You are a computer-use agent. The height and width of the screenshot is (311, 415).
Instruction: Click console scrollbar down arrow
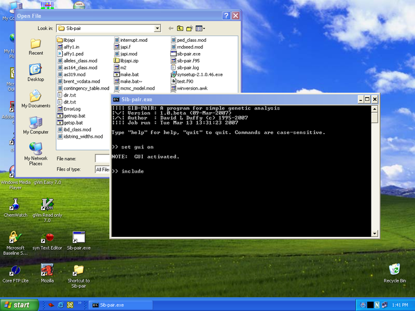(374, 234)
